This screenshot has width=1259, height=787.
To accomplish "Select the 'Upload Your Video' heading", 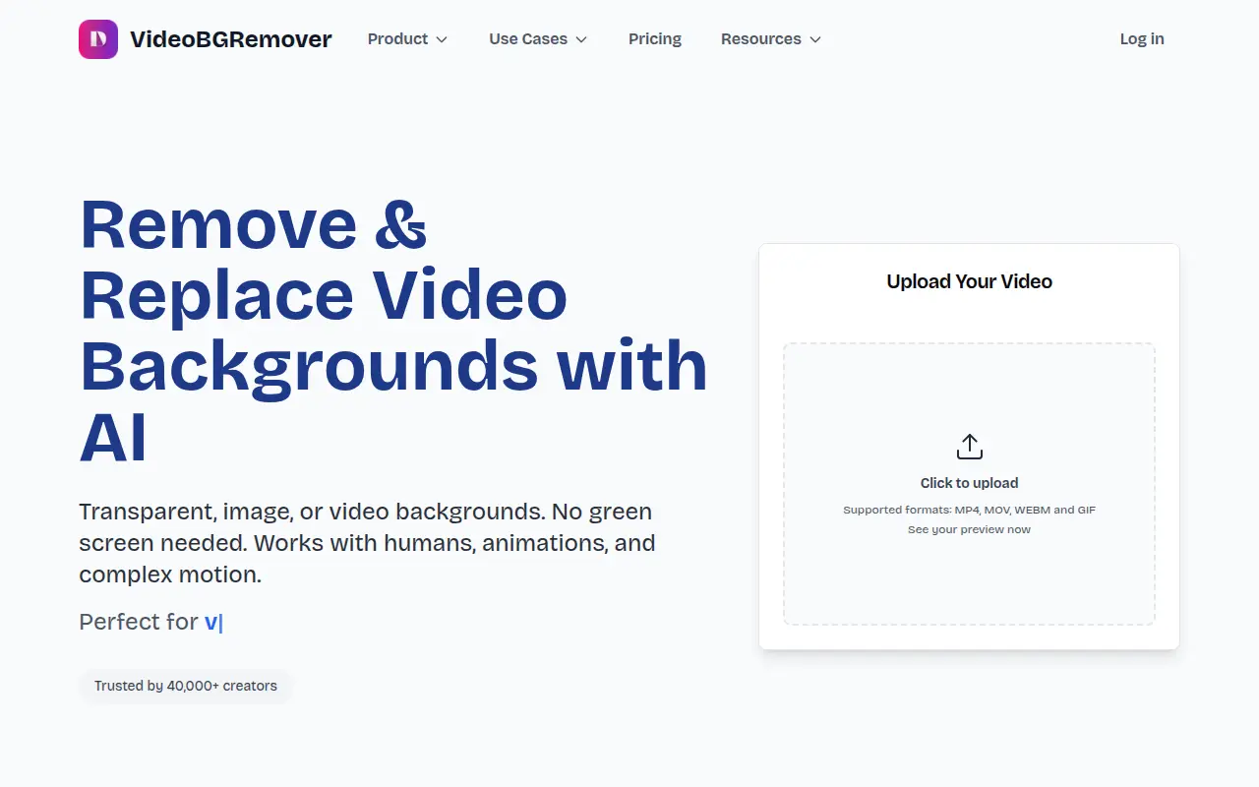I will (970, 281).
